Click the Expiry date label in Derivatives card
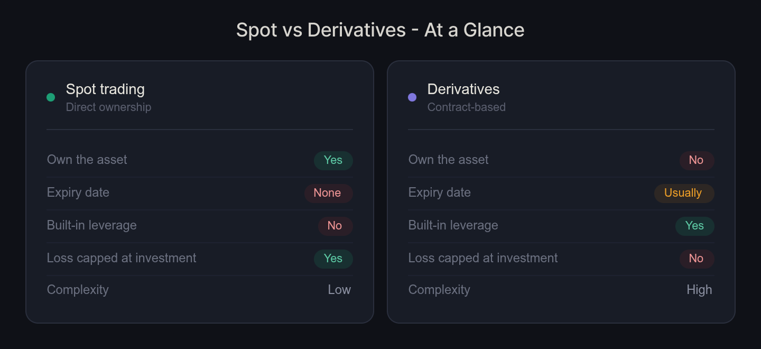This screenshot has height=349, width=761. point(439,192)
